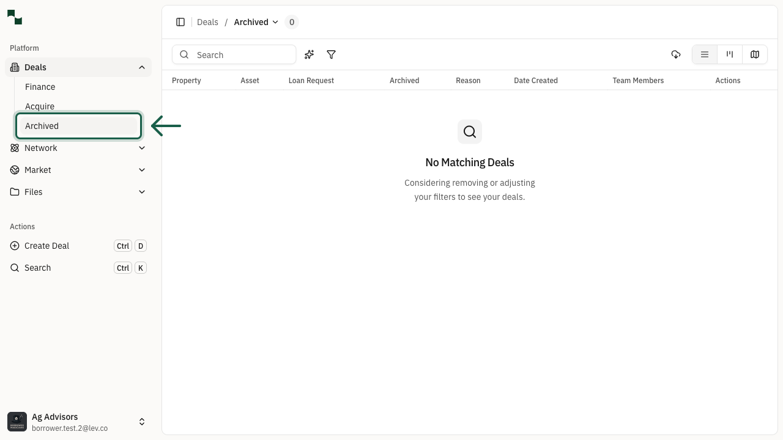Collapse the Deals section
The width and height of the screenshot is (783, 440).
tap(142, 67)
